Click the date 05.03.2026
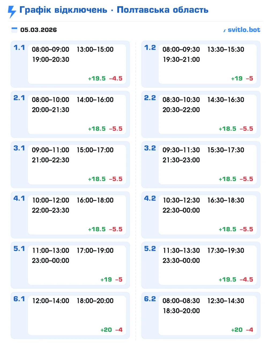This screenshot has width=271, height=348. tap(39, 30)
